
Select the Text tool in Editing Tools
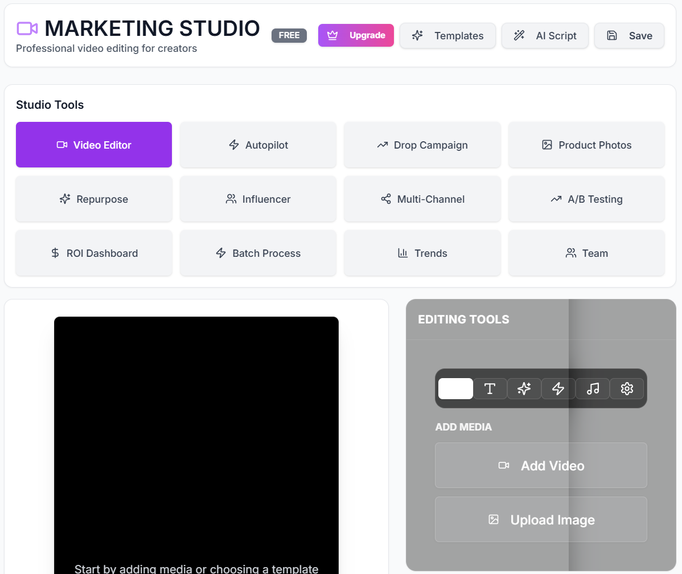pos(490,388)
